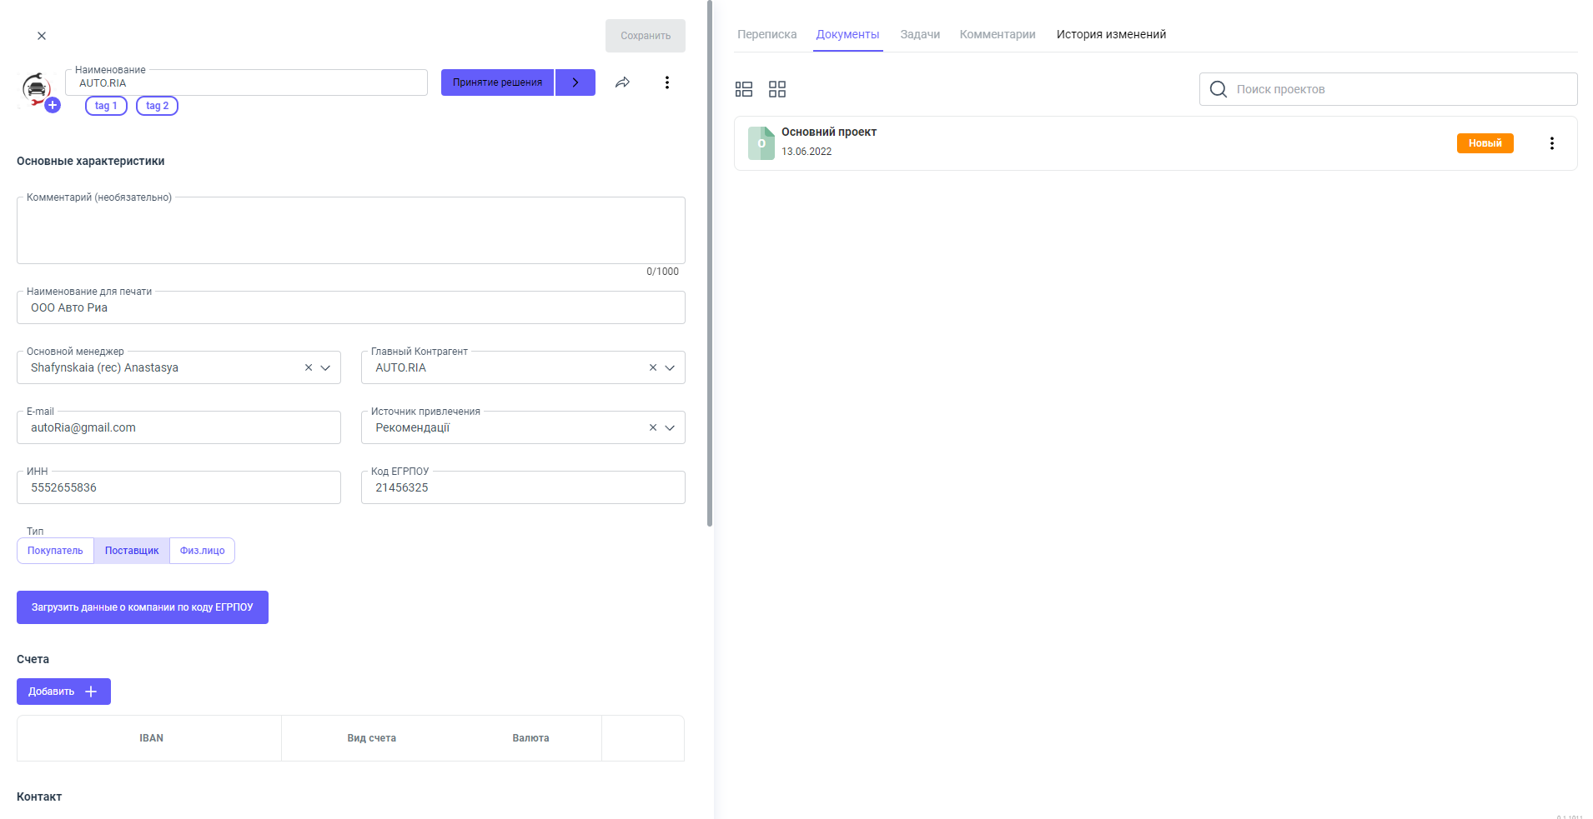Select Физ.лицо contractor type
Image resolution: width=1593 pixels, height=819 pixels.
pyautogui.click(x=202, y=551)
